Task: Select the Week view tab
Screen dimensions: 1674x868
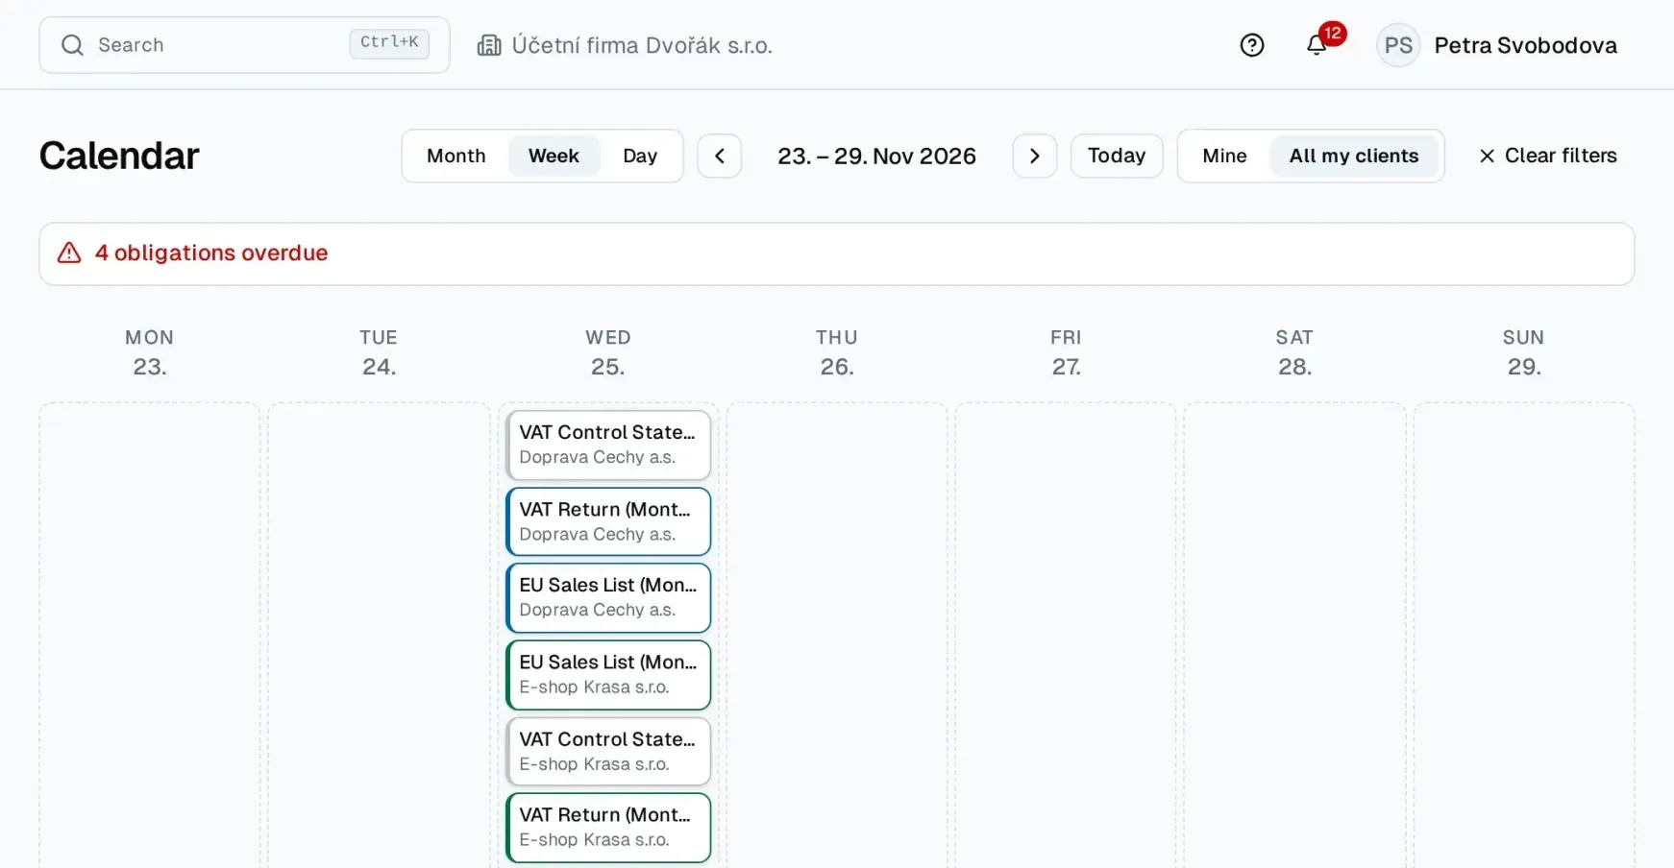Action: pos(554,156)
